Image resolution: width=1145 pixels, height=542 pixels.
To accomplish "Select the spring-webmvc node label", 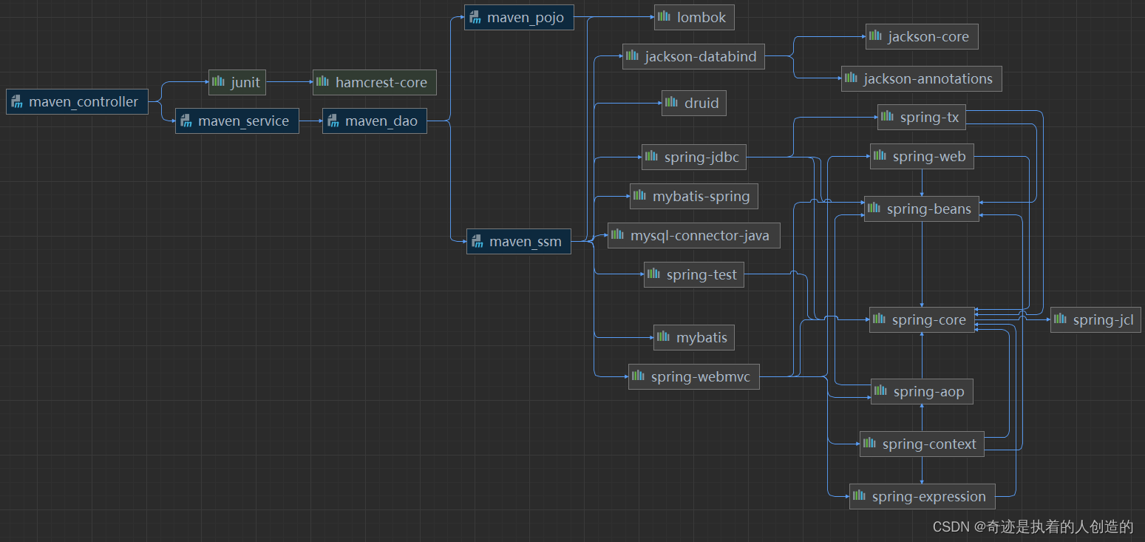I will (x=701, y=376).
